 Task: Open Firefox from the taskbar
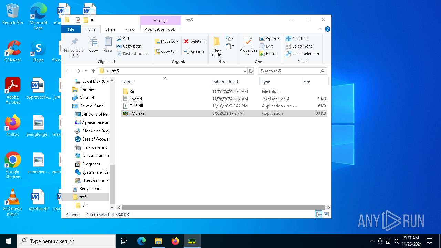pyautogui.click(x=175, y=241)
